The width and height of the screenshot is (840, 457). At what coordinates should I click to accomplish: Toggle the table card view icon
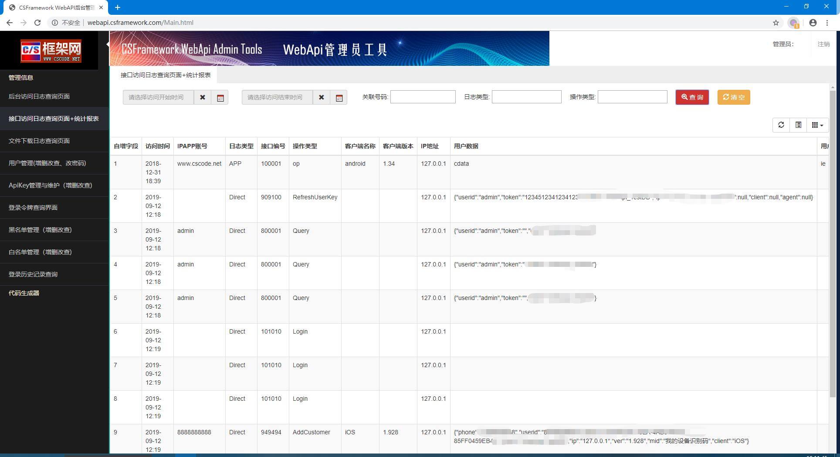798,125
